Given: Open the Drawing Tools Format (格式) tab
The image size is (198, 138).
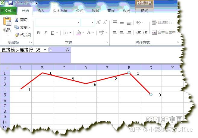Looking at the screenshot, I should (x=144, y=11).
